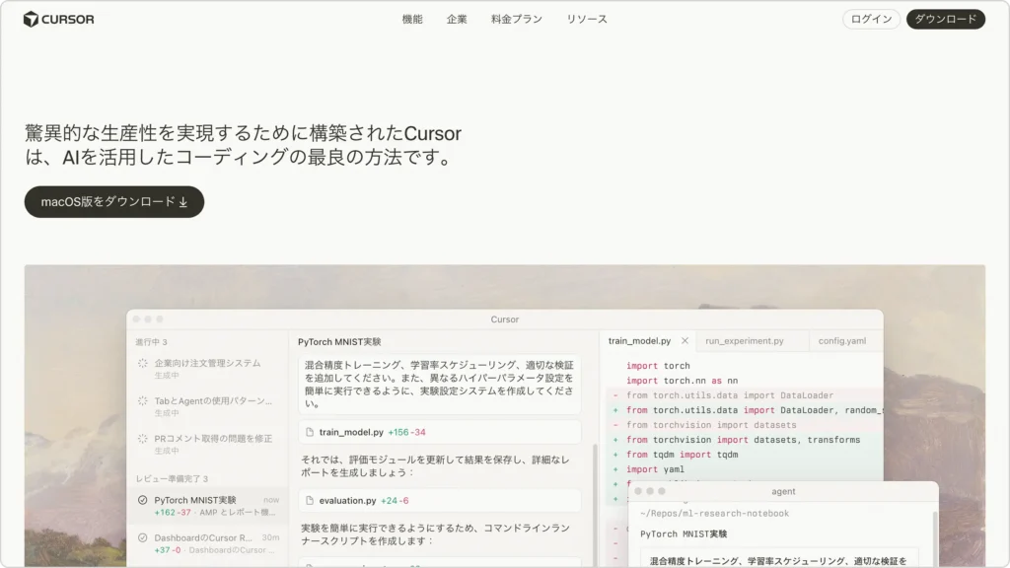The image size is (1010, 568).
Task: Click the download arrow icon on the macOS button
Action: coord(182,201)
